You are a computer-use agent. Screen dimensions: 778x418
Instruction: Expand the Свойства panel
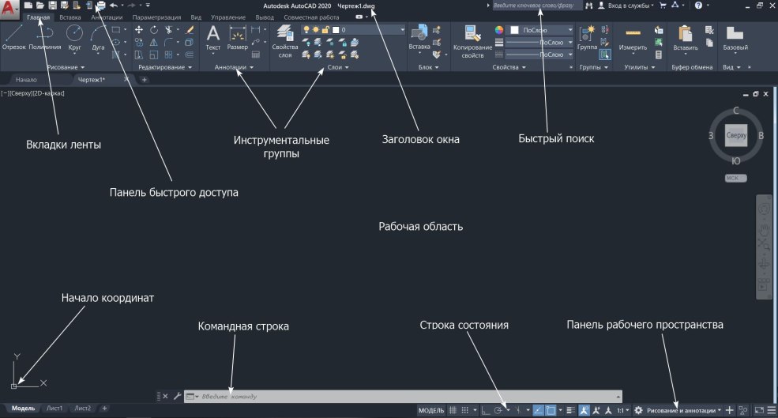509,67
